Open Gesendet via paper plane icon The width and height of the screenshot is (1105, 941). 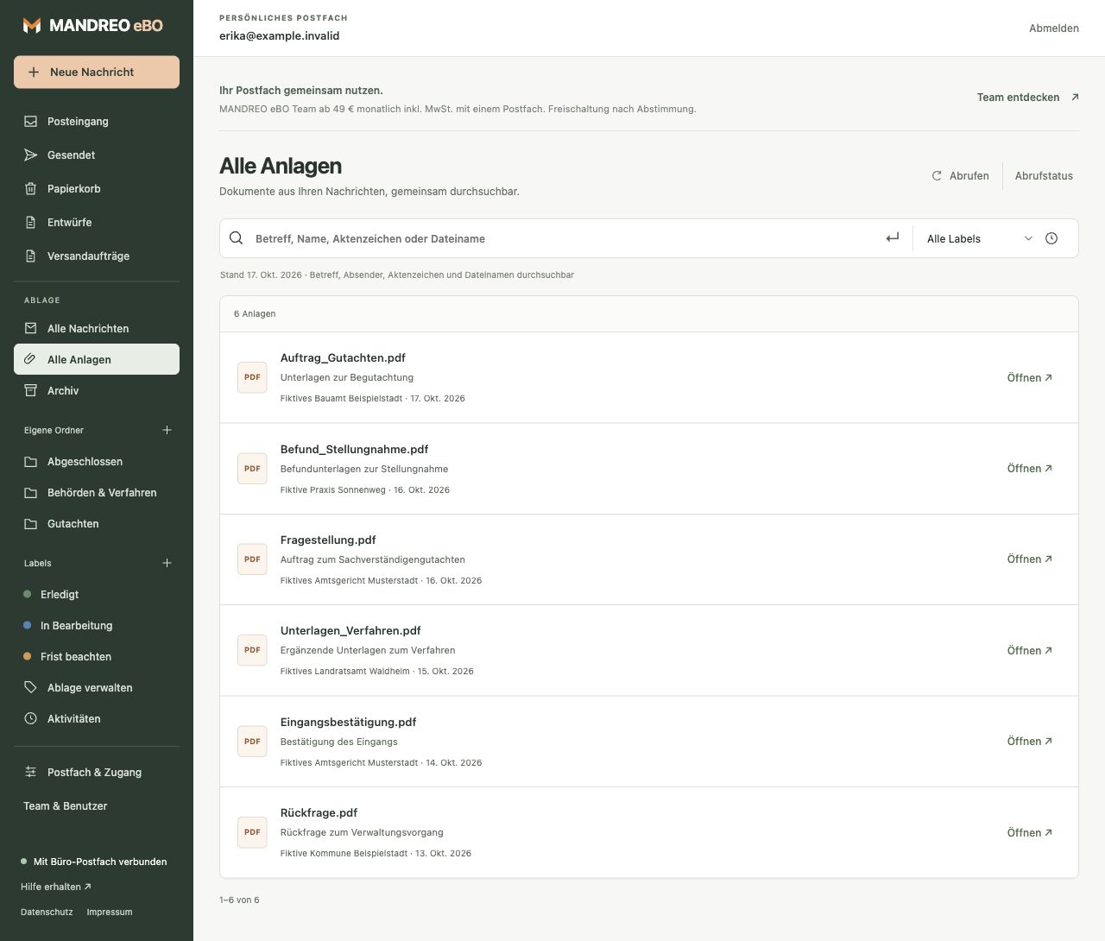(x=31, y=155)
